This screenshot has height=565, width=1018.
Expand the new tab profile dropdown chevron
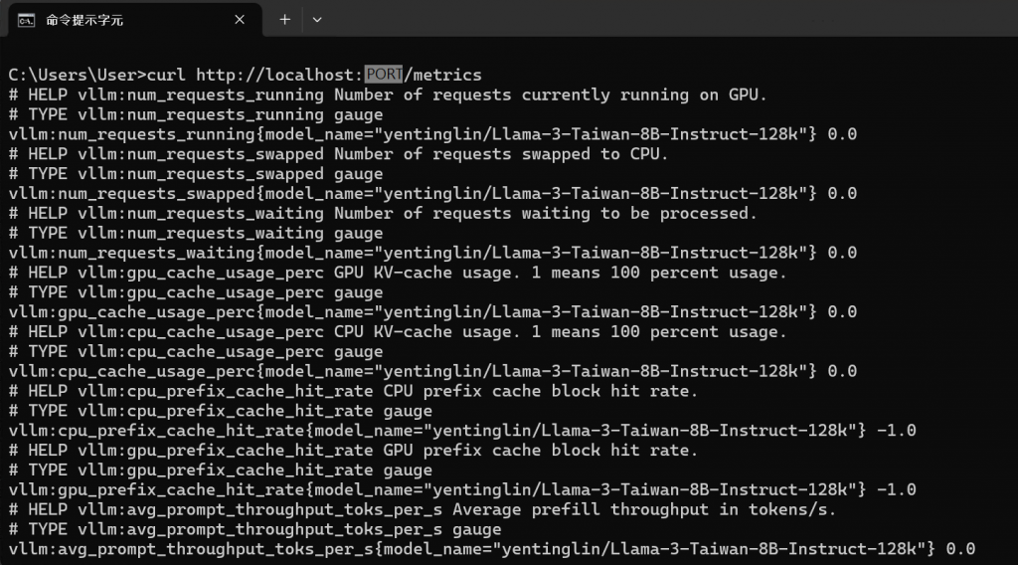tap(317, 20)
